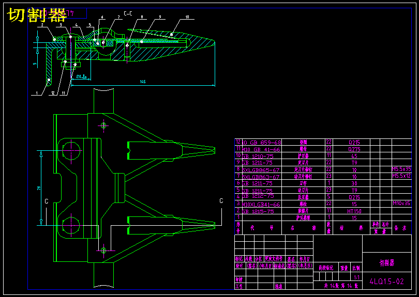Click the right-hand C section marker
The width and height of the screenshot is (419, 297).
pyautogui.click(x=221, y=200)
